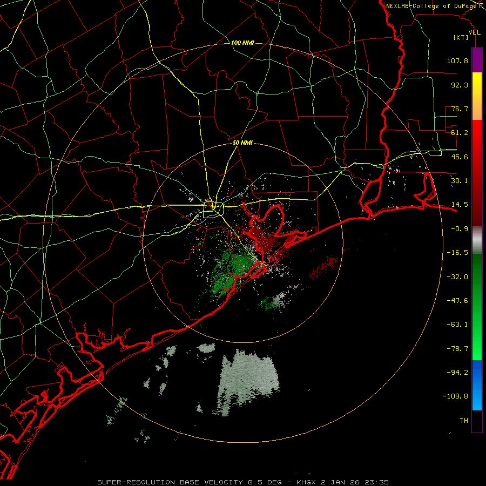Click the VEL legend title
Image resolution: width=486 pixels, height=486 pixels.
click(474, 32)
